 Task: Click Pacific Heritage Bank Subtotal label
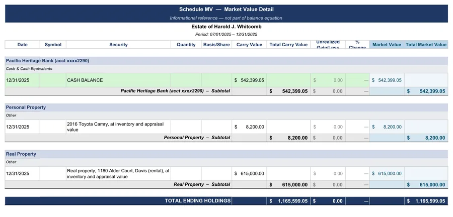[x=175, y=91]
